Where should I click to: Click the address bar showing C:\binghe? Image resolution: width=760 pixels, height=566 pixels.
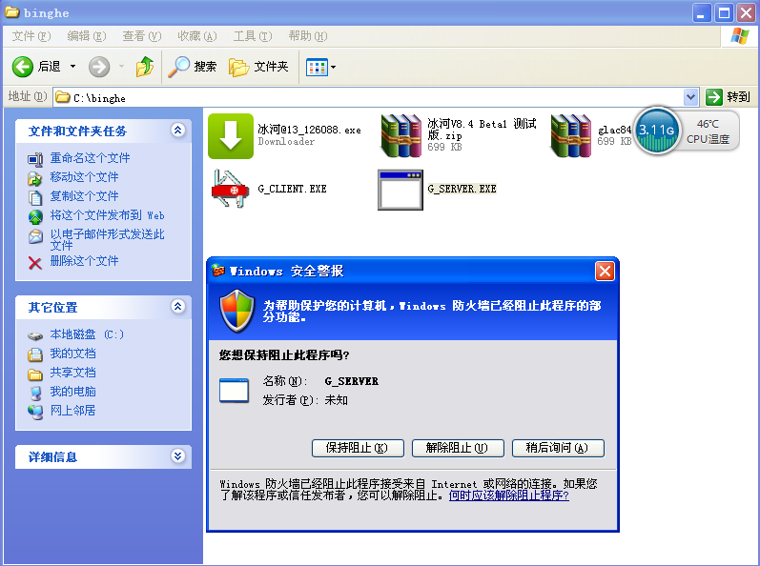tap(368, 98)
